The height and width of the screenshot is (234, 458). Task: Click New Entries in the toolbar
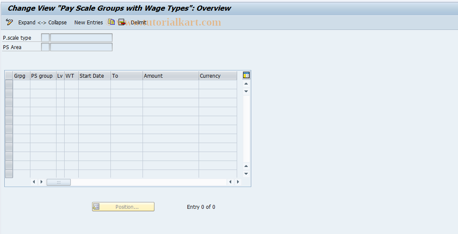tap(89, 23)
